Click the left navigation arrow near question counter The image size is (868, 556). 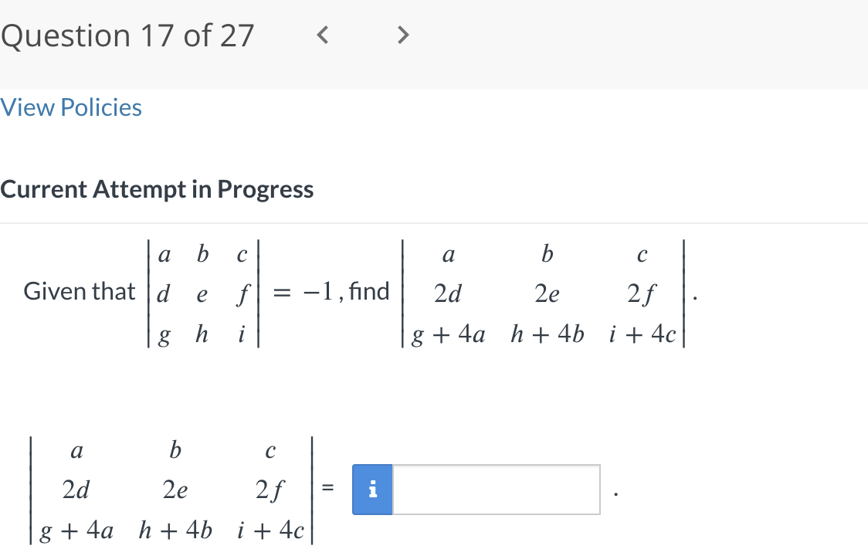(x=323, y=34)
